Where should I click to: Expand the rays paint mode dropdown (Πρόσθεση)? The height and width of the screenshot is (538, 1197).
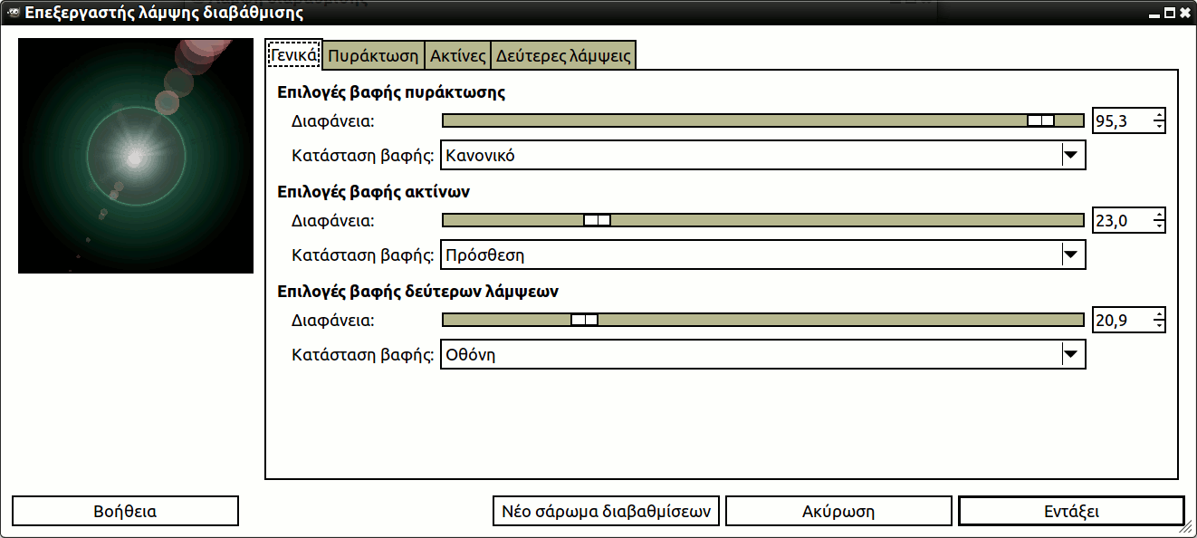point(762,255)
